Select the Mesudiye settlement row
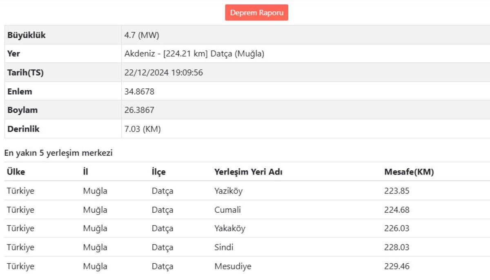This screenshot has height=280, width=490. (233, 267)
